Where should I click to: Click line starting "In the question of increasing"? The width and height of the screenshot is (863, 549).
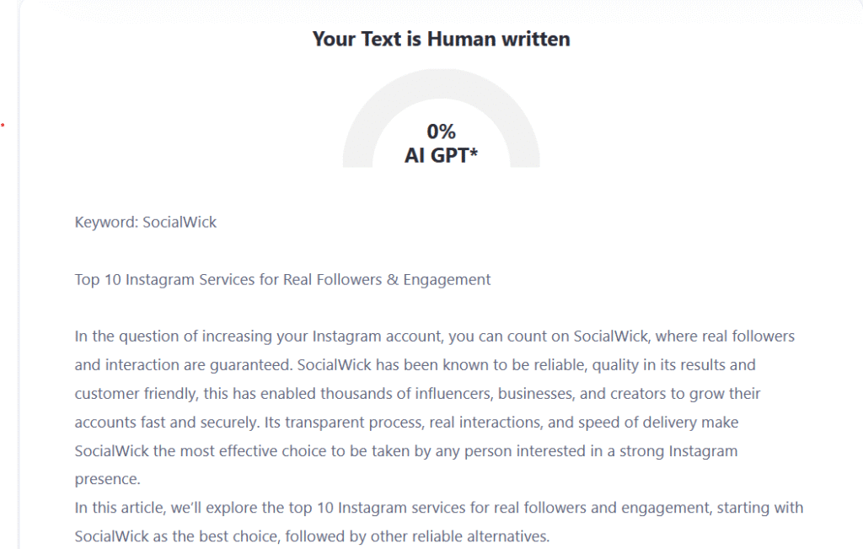434,336
